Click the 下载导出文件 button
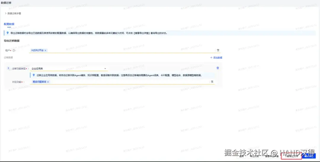320x162 pixels. (292, 156)
